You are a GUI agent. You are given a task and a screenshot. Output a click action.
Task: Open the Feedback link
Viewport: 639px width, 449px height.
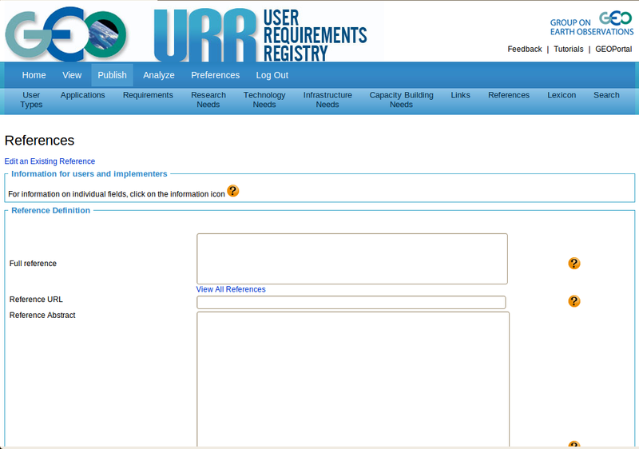coord(525,50)
